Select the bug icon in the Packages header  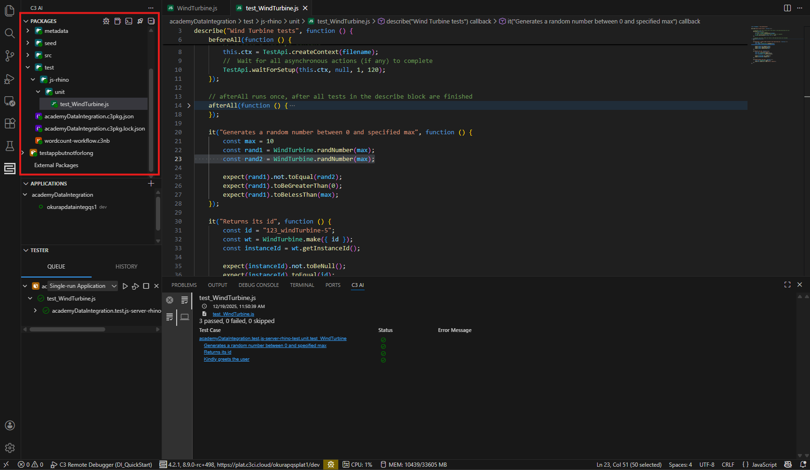[x=106, y=21]
